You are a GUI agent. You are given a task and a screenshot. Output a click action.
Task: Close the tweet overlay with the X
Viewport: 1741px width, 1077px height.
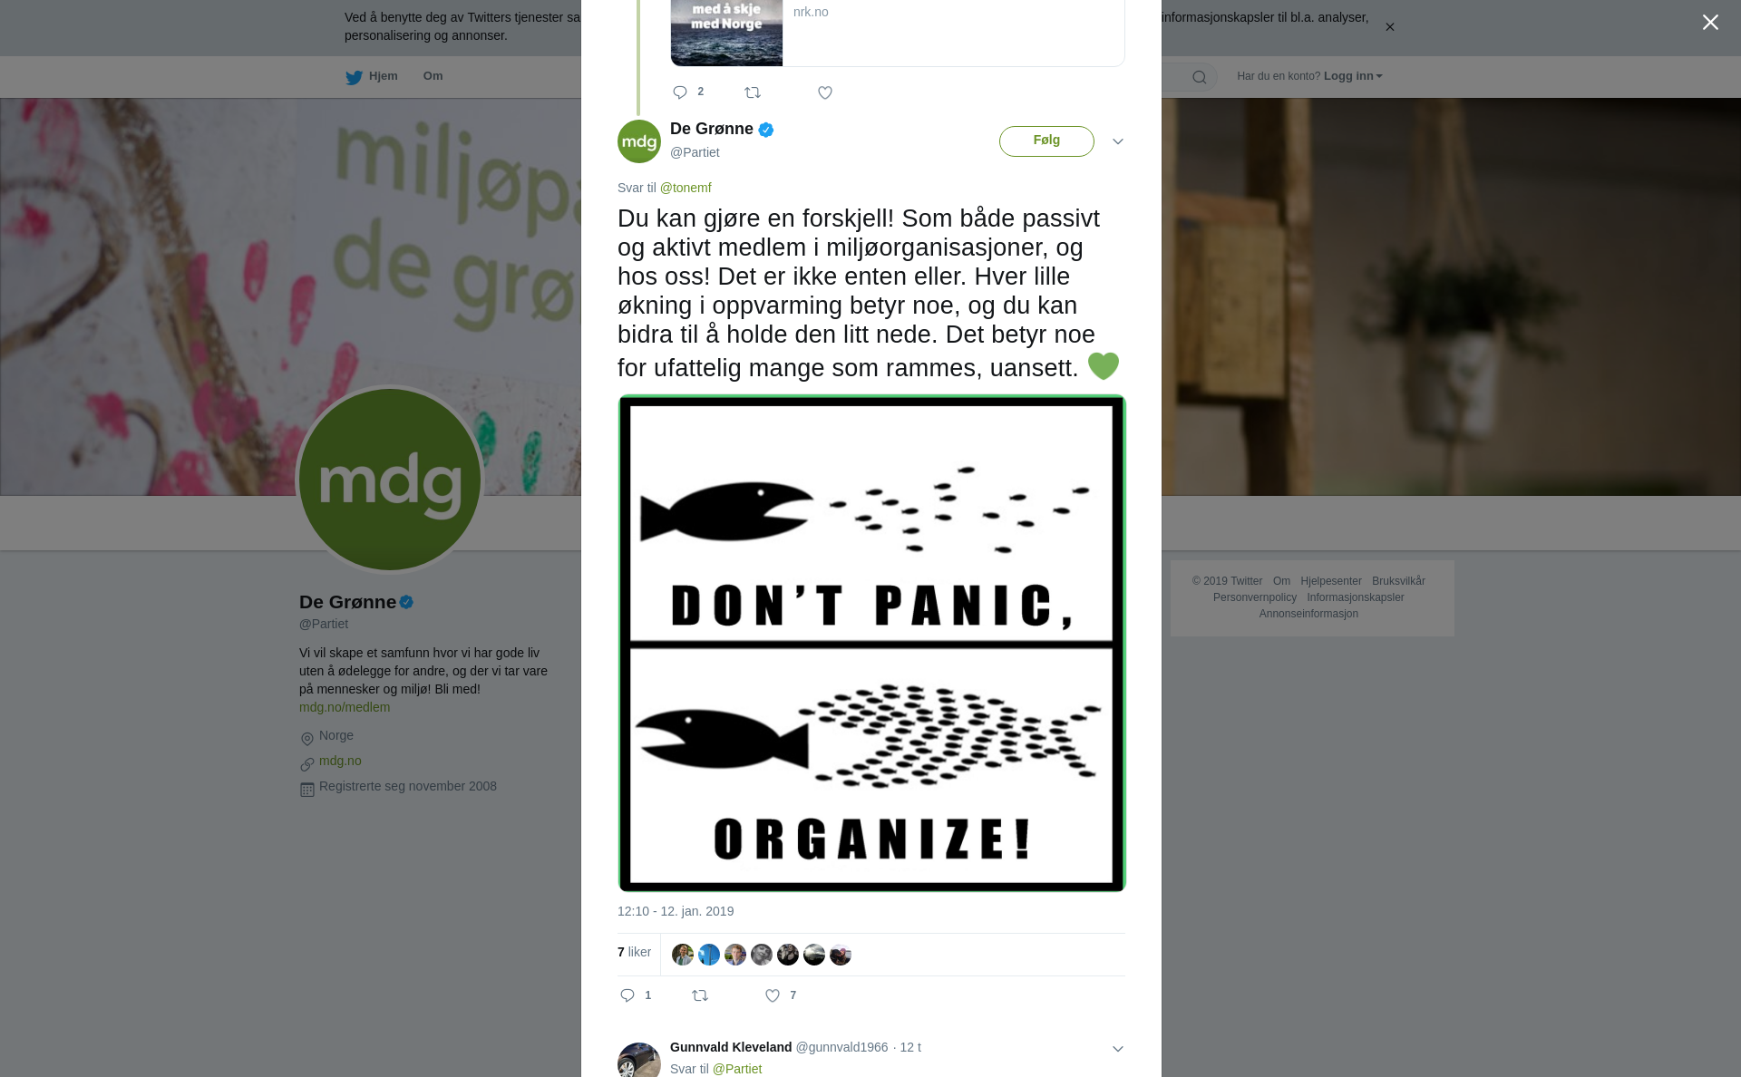pyautogui.click(x=1710, y=22)
